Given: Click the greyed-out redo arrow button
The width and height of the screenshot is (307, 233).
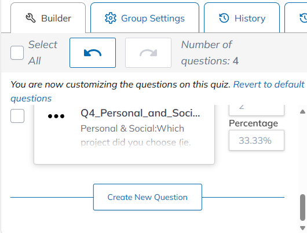Looking at the screenshot, I should coord(148,53).
